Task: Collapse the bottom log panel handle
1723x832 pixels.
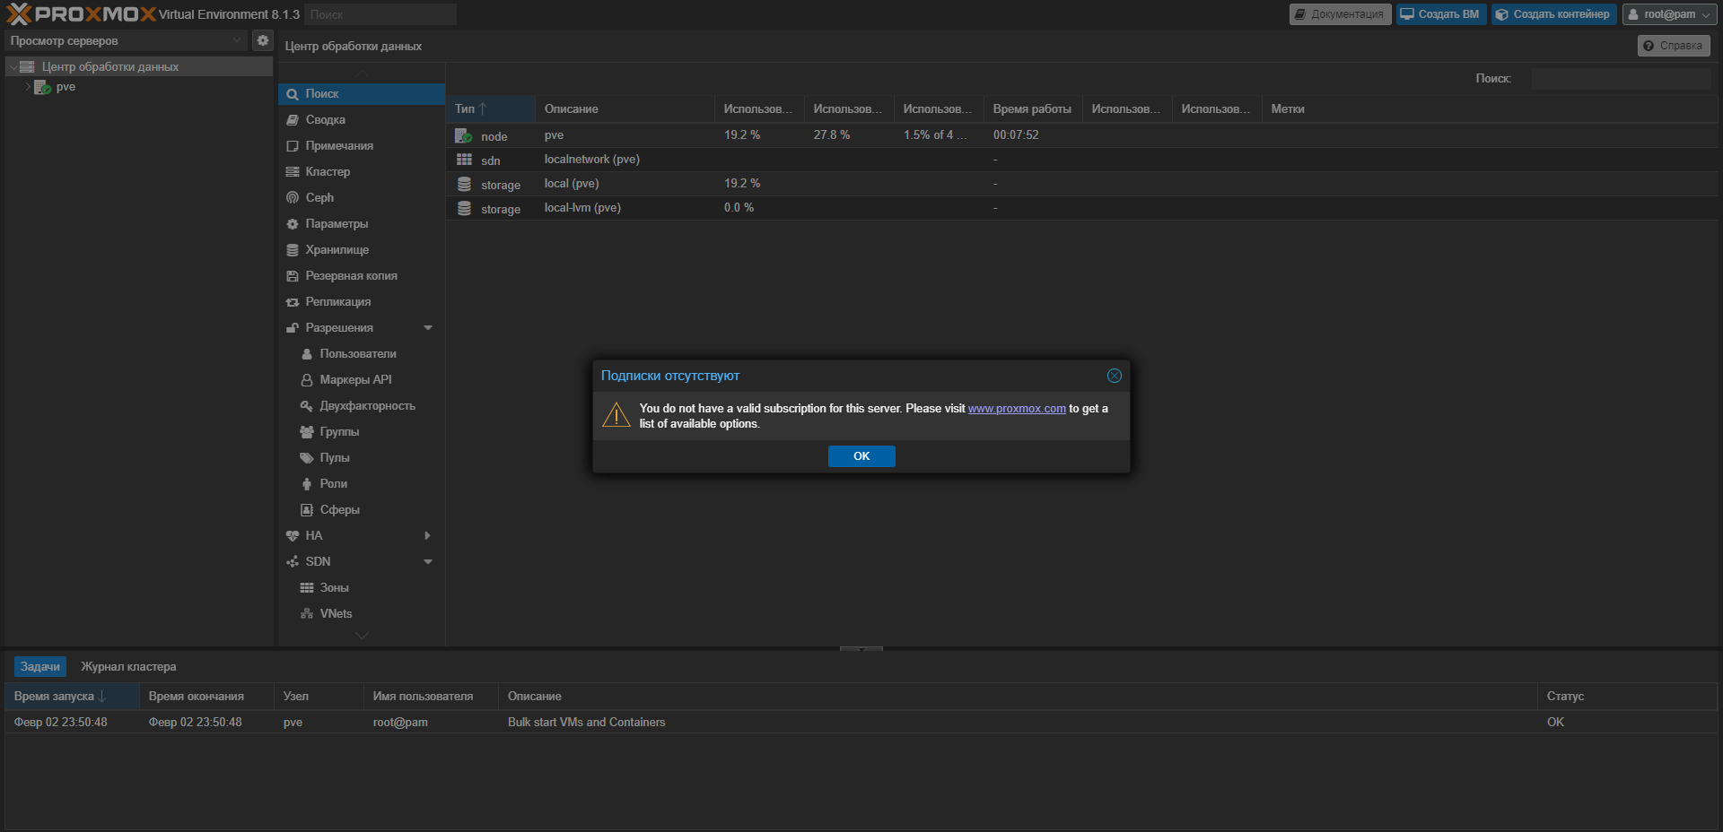Action: pos(861,648)
